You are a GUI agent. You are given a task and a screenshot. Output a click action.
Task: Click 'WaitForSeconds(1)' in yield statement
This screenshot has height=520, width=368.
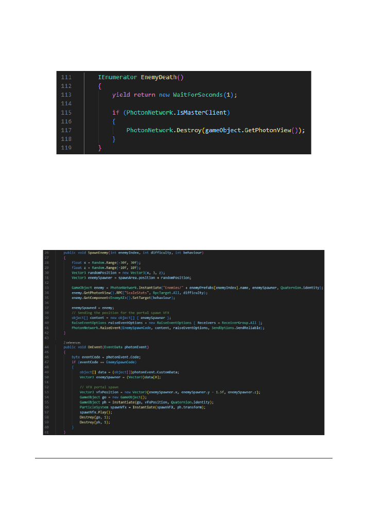click(x=203, y=95)
